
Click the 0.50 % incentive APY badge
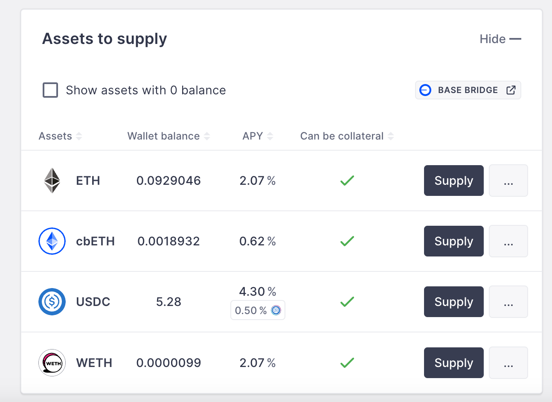click(258, 310)
